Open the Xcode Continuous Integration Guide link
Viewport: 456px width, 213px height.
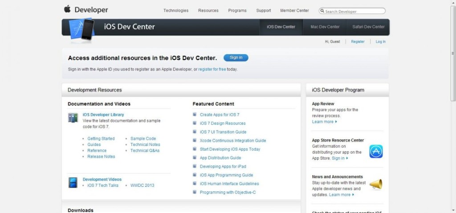click(233, 141)
